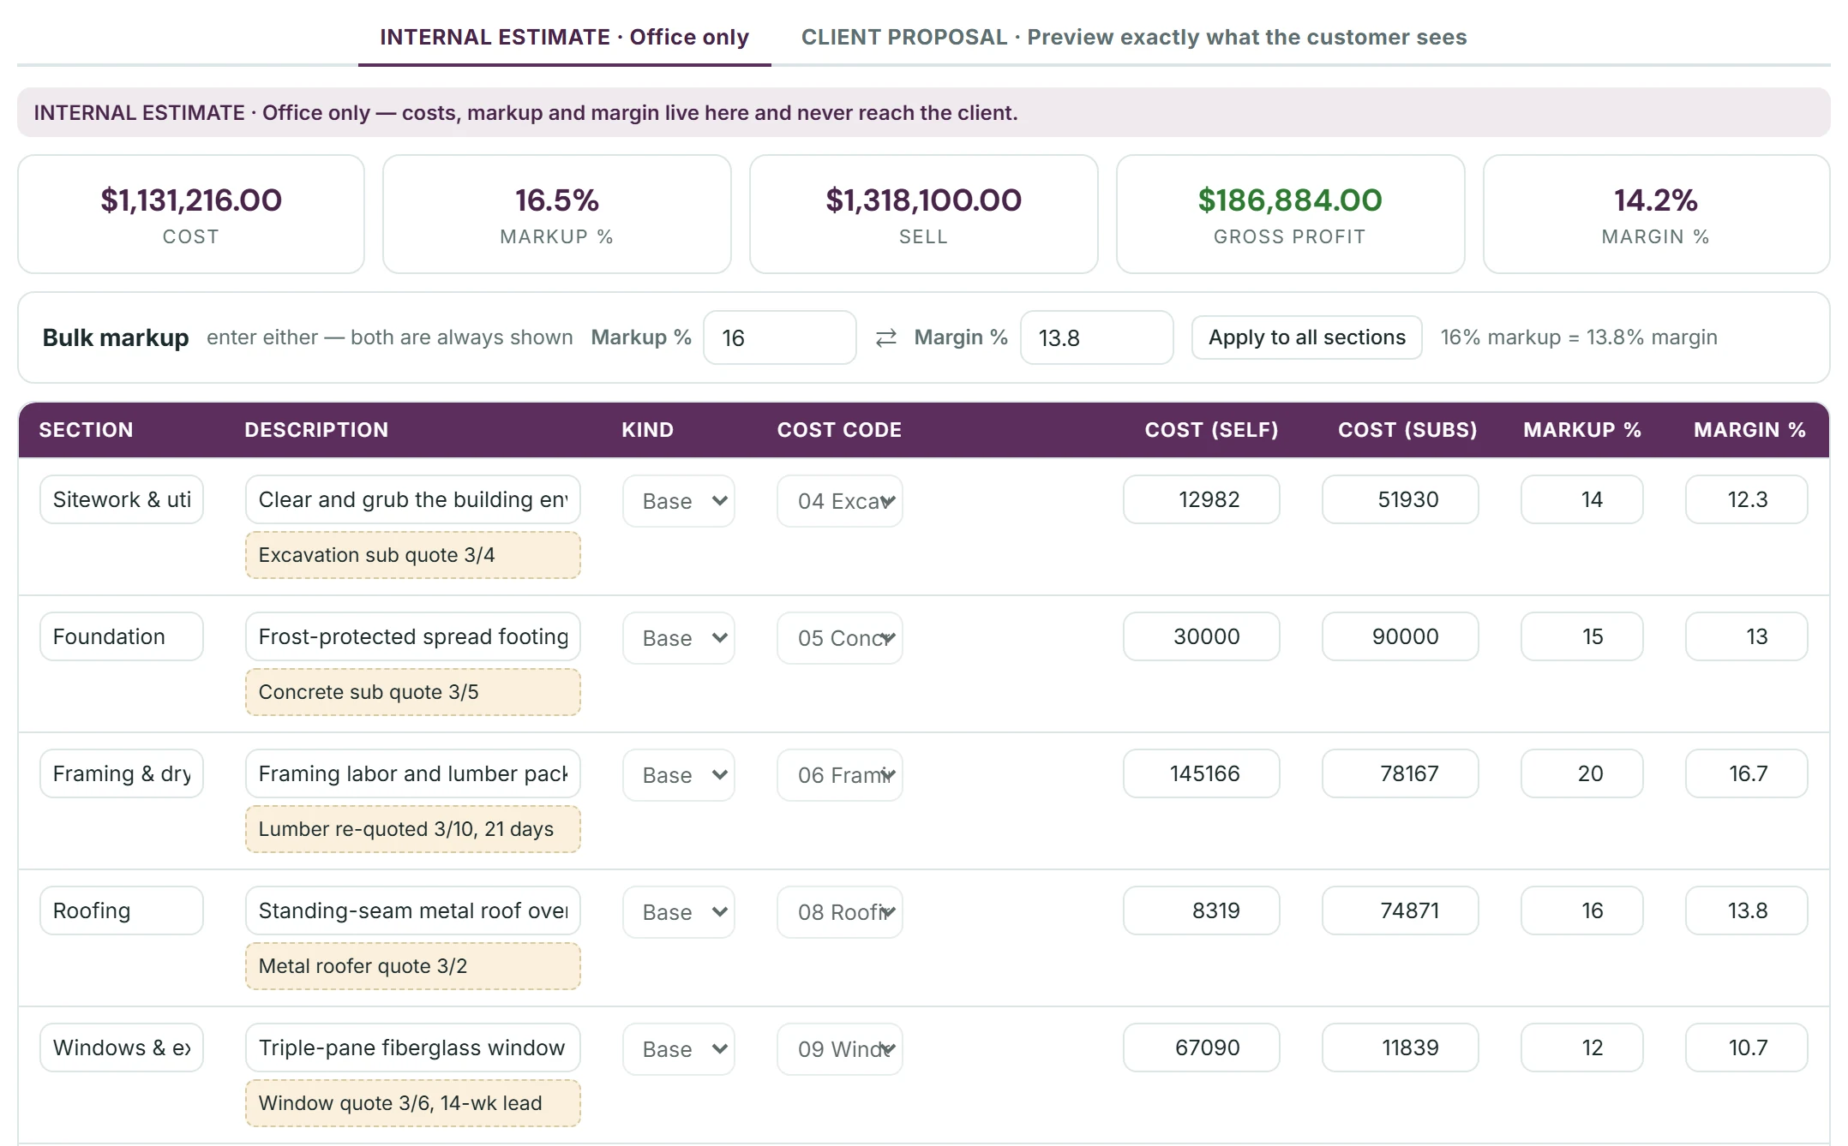This screenshot has width=1848, height=1146.
Task: Edit the Foundation section name field
Action: (122, 636)
